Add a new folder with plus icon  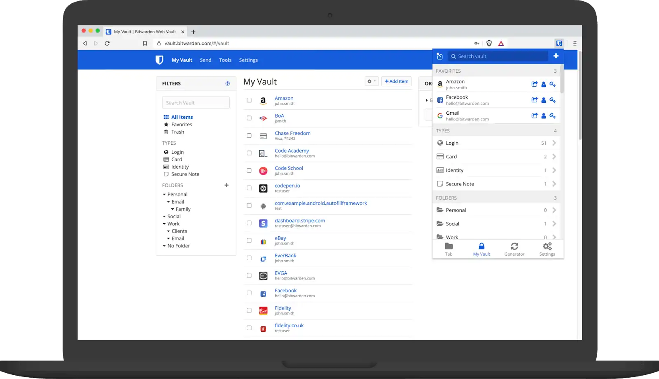(227, 185)
